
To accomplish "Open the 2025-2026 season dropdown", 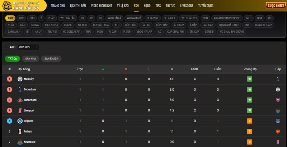I will tap(28, 47).
